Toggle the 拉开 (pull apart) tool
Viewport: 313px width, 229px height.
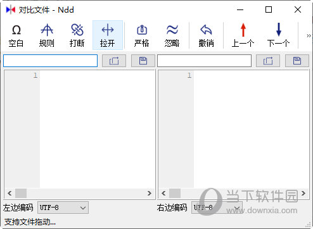coord(108,35)
